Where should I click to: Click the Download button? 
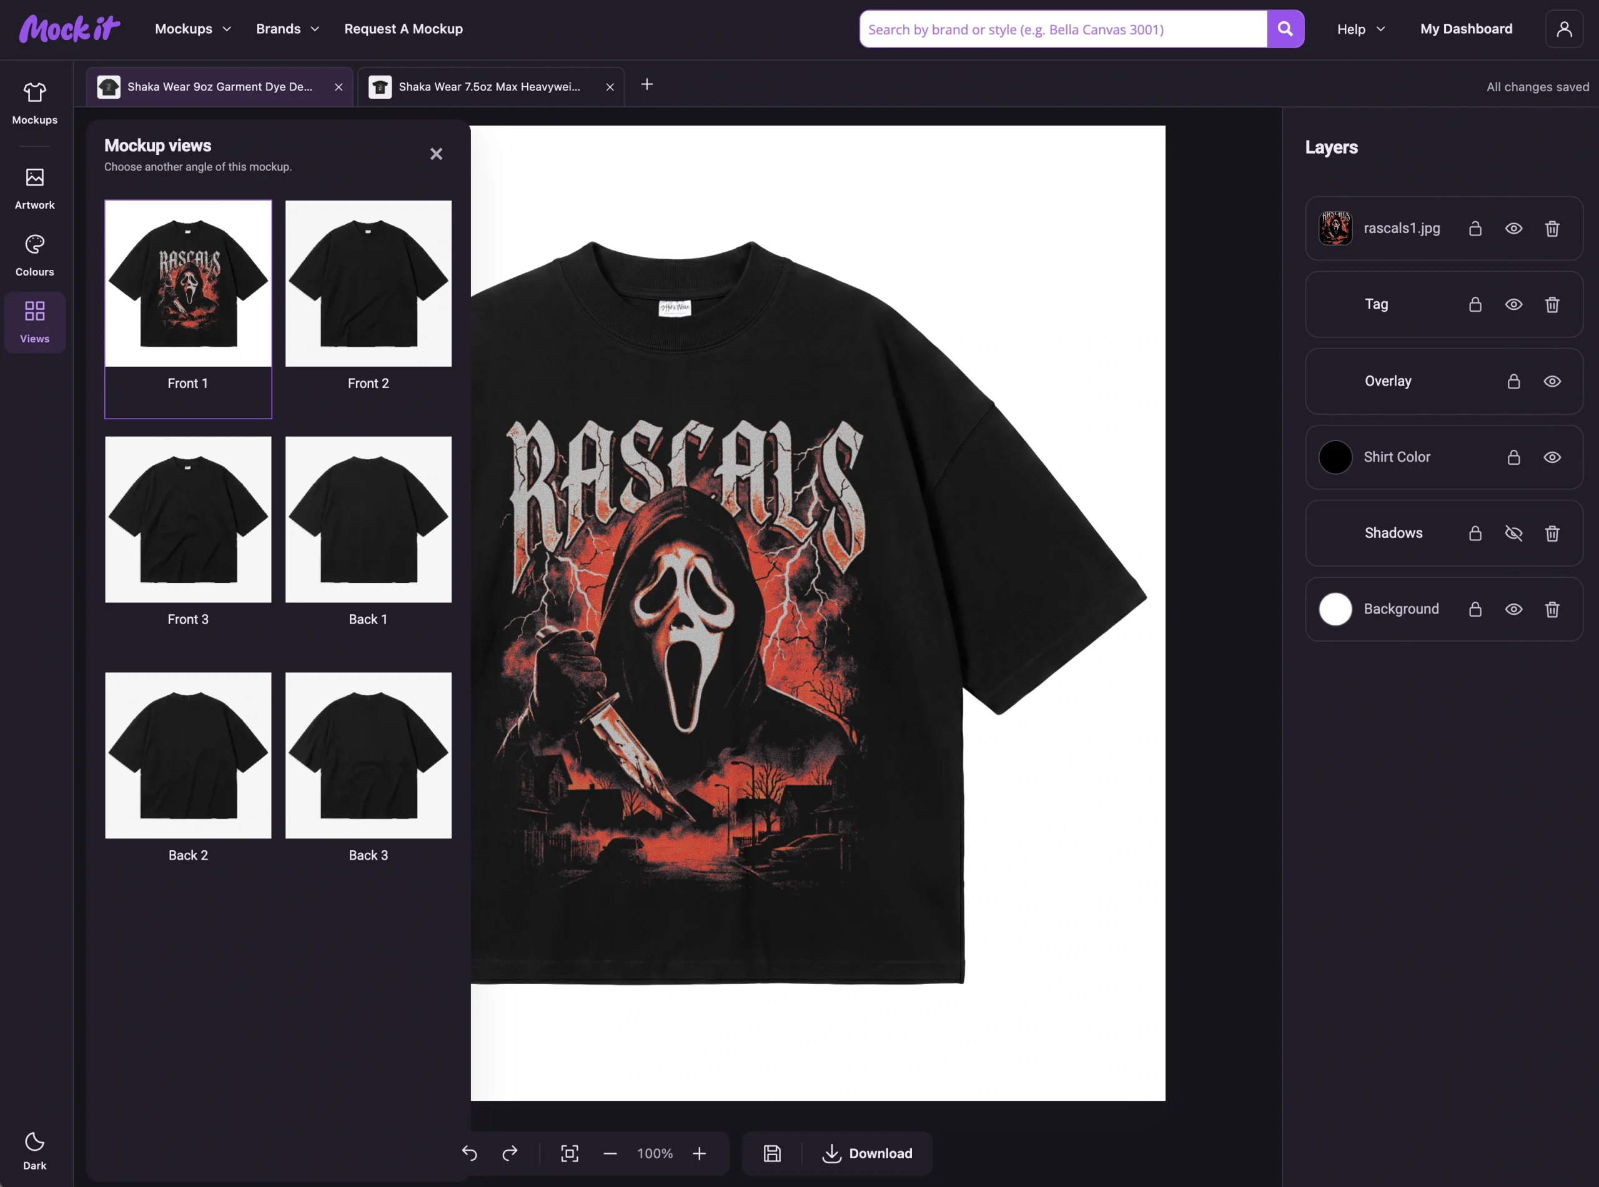click(866, 1153)
